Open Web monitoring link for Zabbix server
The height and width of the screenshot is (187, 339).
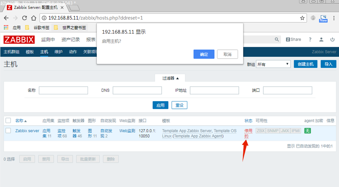[x=127, y=131]
